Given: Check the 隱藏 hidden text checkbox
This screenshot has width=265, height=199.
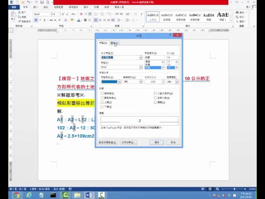Looking at the screenshot, I should pos(155,102).
